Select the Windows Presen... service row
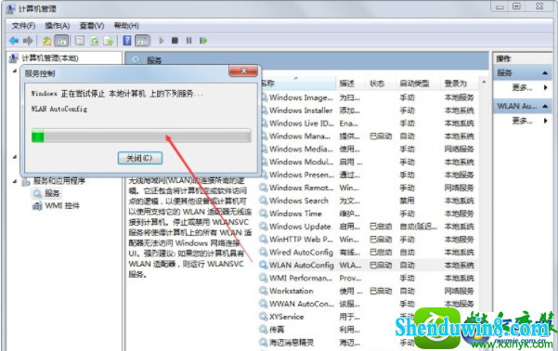Viewport: 558px width, 351px height. 369,175
